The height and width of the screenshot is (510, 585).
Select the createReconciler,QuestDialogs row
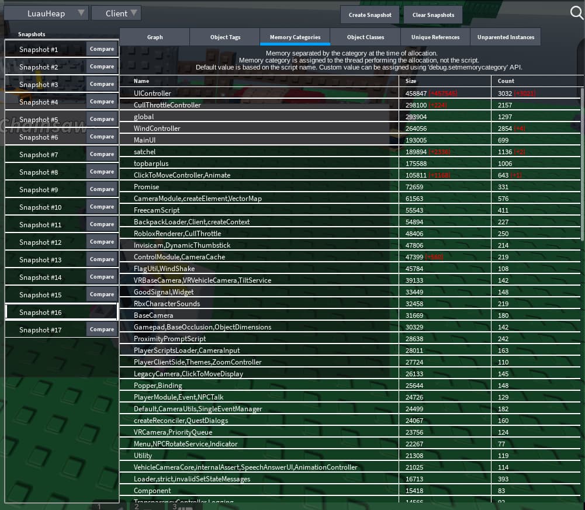[350, 421]
